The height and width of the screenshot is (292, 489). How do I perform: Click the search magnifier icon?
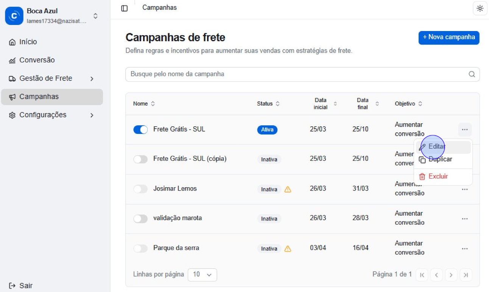472,74
